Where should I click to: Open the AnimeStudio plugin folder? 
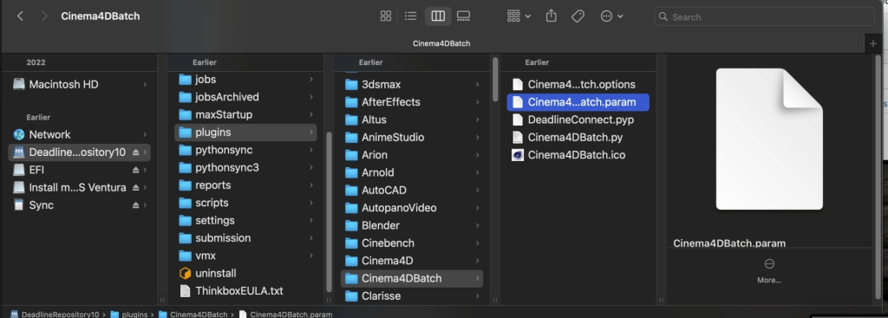click(x=412, y=137)
